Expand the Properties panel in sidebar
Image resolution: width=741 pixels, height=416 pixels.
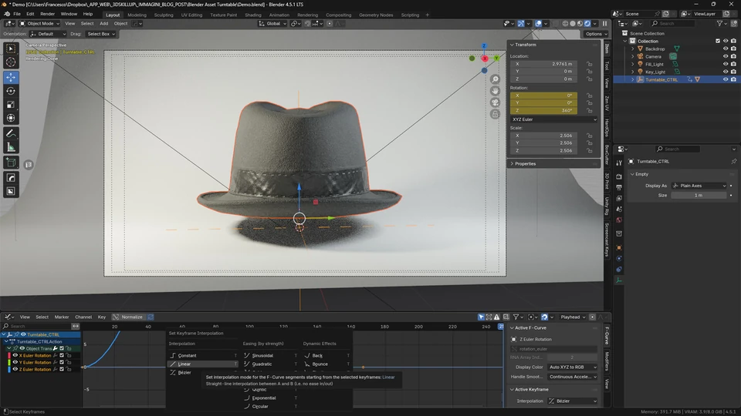coord(512,163)
